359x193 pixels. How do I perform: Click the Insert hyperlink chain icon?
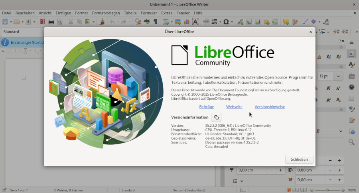point(240,22)
